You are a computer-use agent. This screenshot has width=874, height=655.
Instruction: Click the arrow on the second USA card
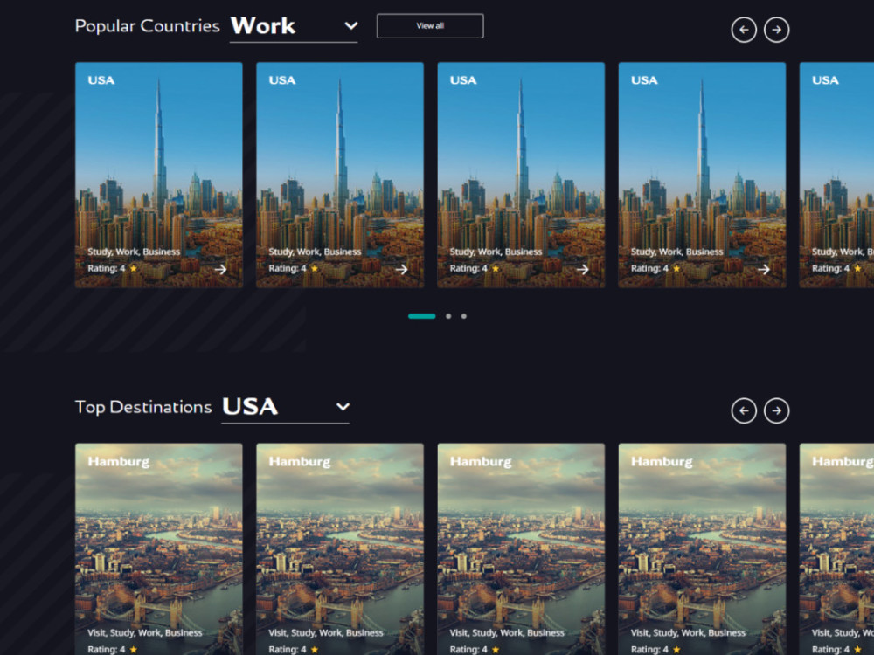(402, 270)
